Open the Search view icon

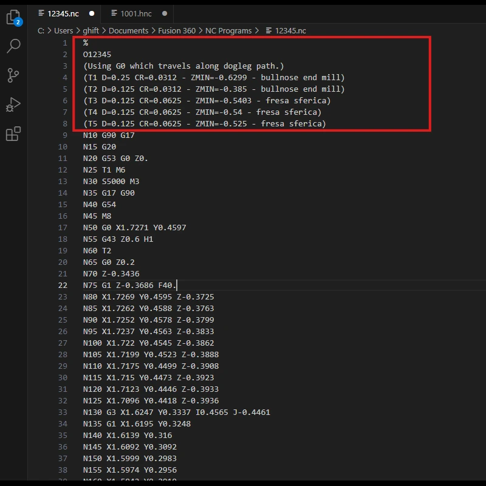click(x=13, y=46)
